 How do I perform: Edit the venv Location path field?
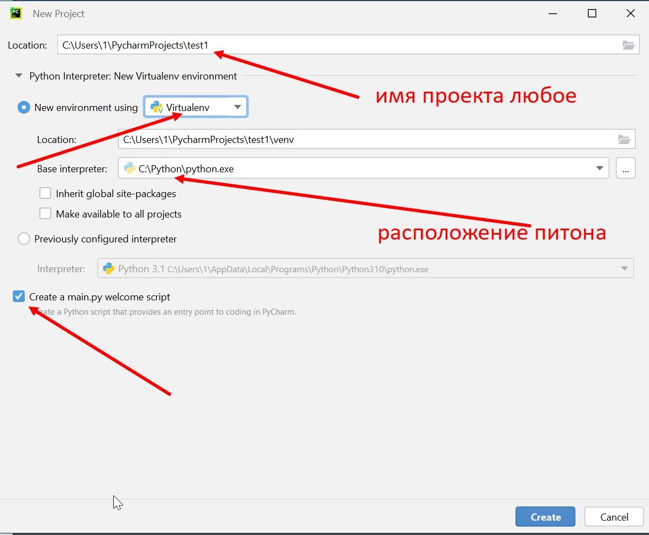(x=376, y=139)
